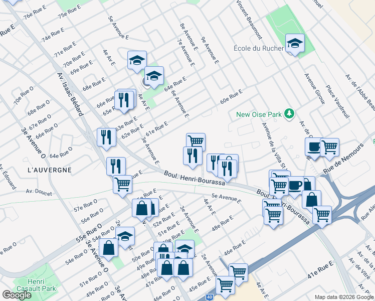Viewport: 375px width, 301px height.
Task: Click the École du Rucher school marker
Action: click(295, 45)
